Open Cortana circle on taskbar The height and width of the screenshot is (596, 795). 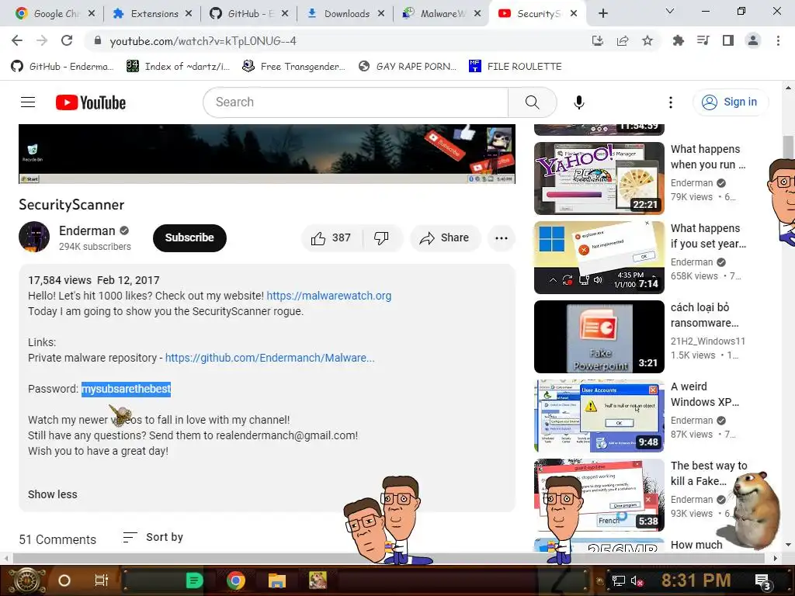point(64,580)
